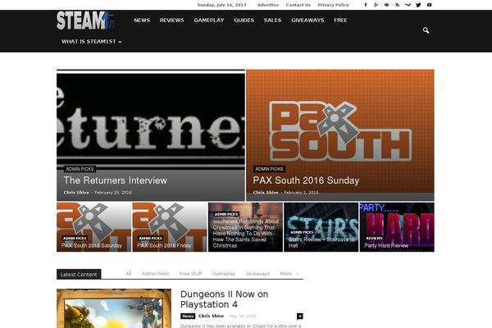The width and height of the screenshot is (492, 328).
Task: Click the Advertise link
Action: click(268, 5)
